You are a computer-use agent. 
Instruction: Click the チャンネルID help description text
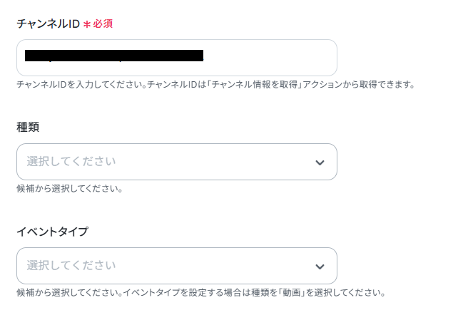coord(214,85)
